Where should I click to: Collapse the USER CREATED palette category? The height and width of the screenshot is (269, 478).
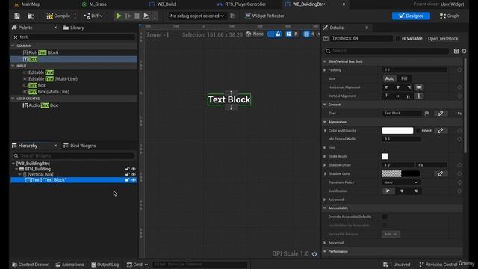[13, 99]
